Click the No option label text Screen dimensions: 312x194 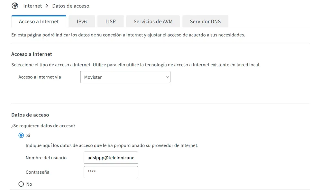(x=29, y=184)
